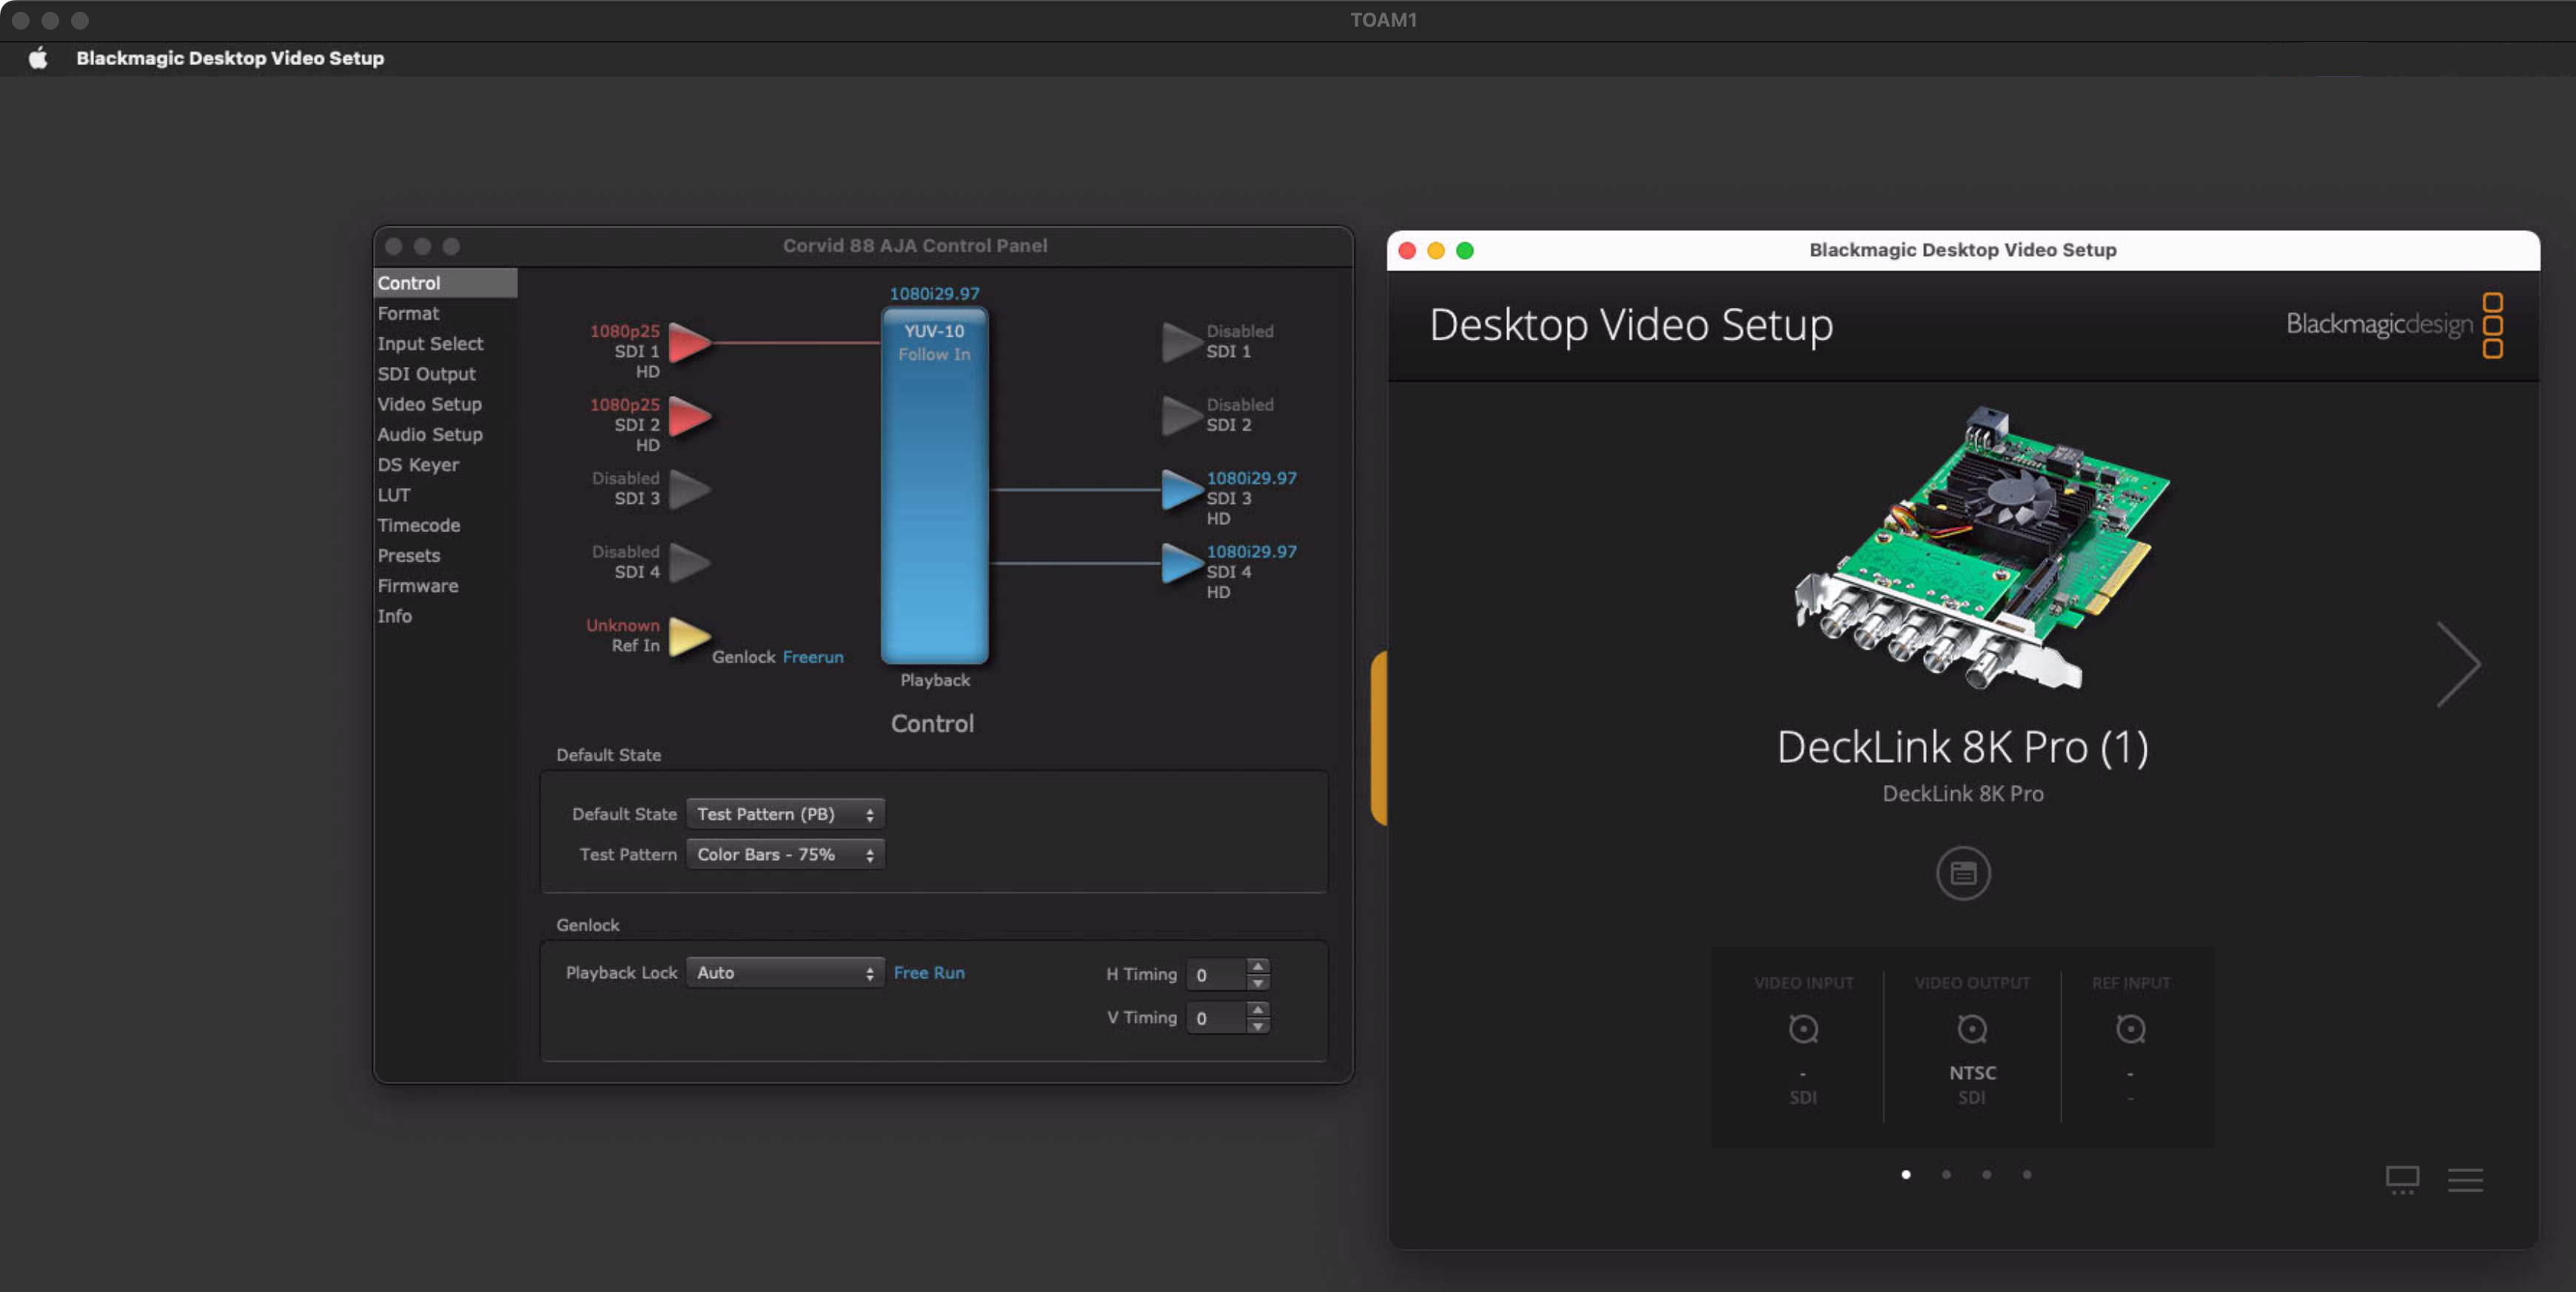Open the Timecode section
Image resolution: width=2576 pixels, height=1292 pixels.
pos(445,525)
